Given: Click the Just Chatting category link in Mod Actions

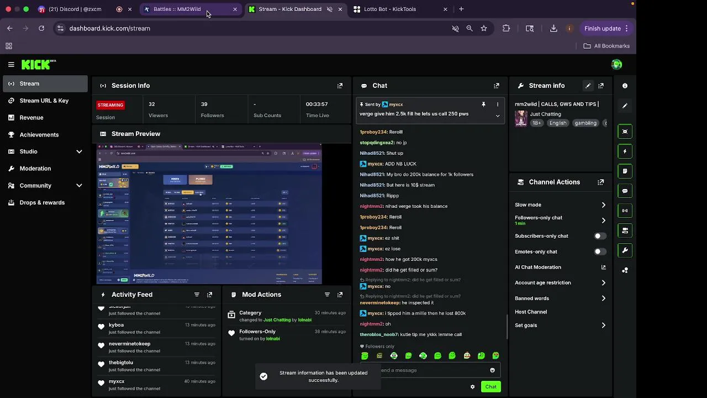Looking at the screenshot, I should tap(277, 320).
